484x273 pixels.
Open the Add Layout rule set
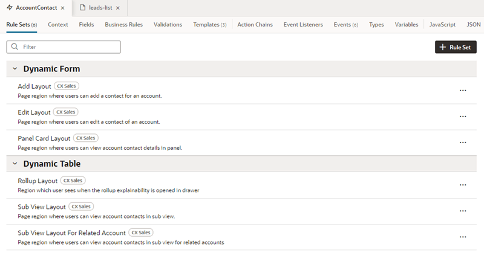click(x=34, y=86)
